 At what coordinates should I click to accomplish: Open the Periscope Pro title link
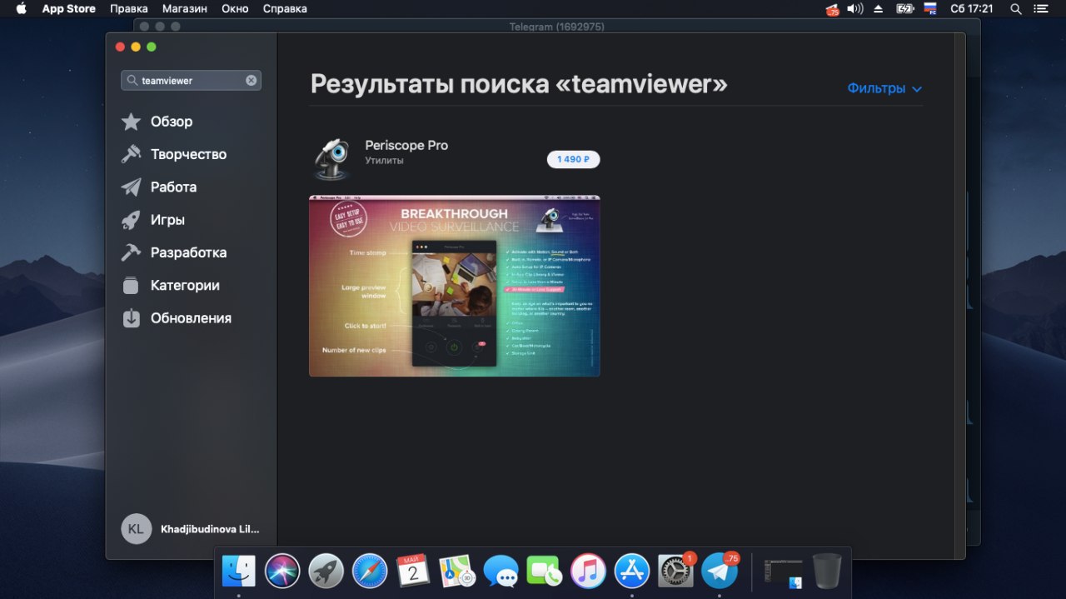pos(406,145)
